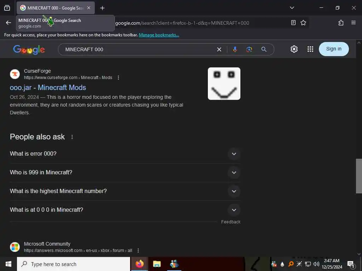Open People also ask options menu
The image size is (362, 271).
click(x=72, y=137)
